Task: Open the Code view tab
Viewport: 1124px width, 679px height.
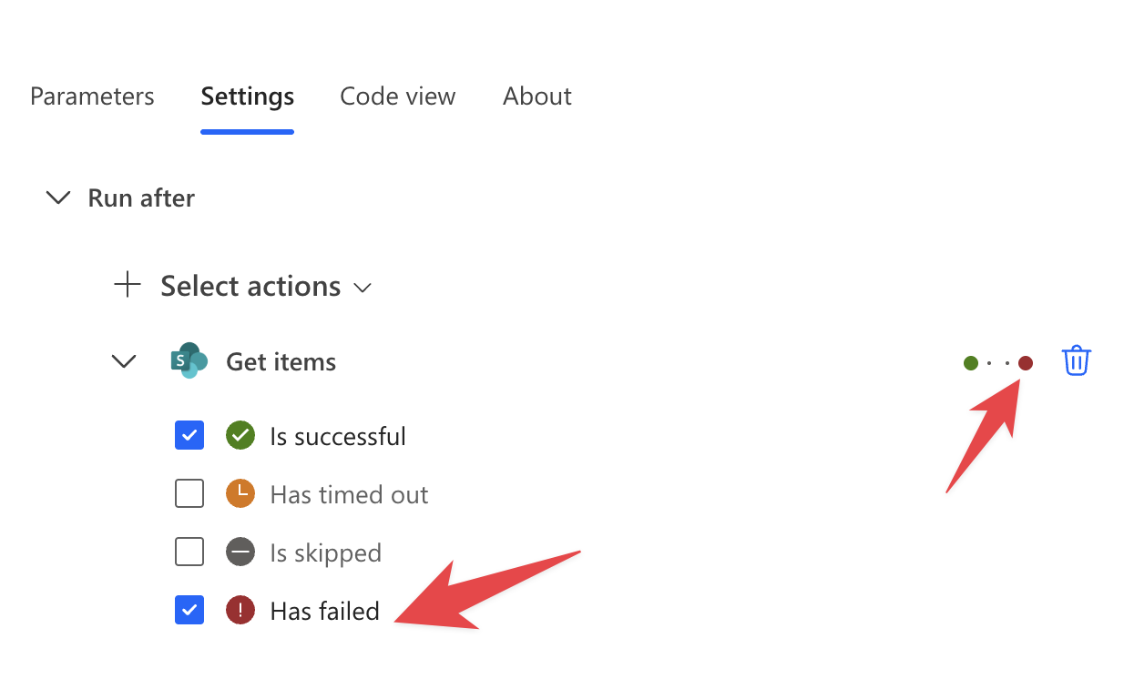Action: tap(397, 96)
